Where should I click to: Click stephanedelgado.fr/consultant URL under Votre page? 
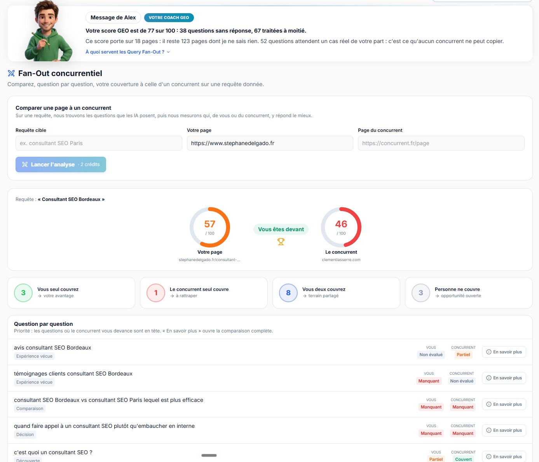(209, 260)
